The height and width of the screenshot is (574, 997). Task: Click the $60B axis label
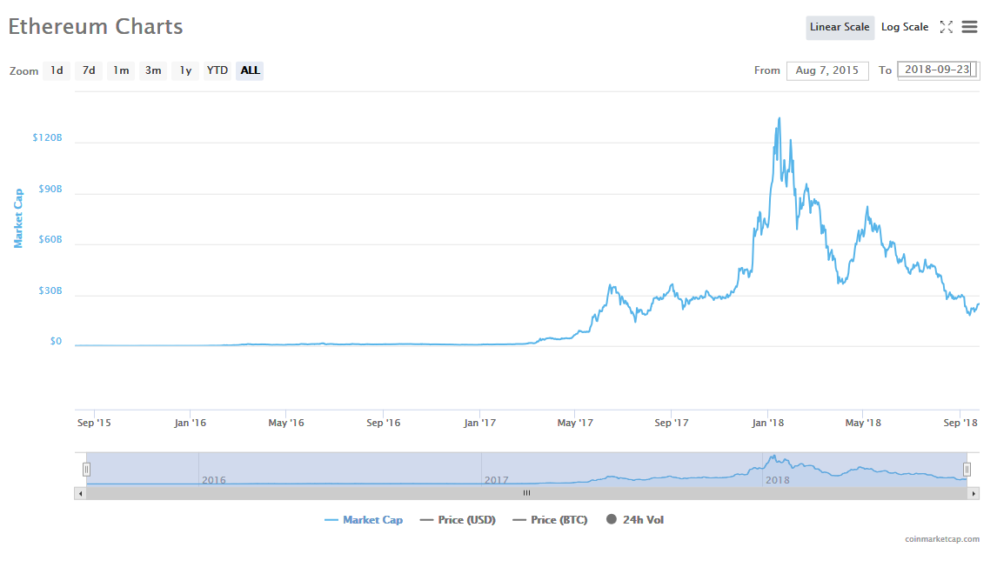click(50, 240)
